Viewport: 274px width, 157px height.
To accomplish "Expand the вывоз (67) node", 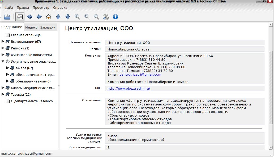I will 7,68.
